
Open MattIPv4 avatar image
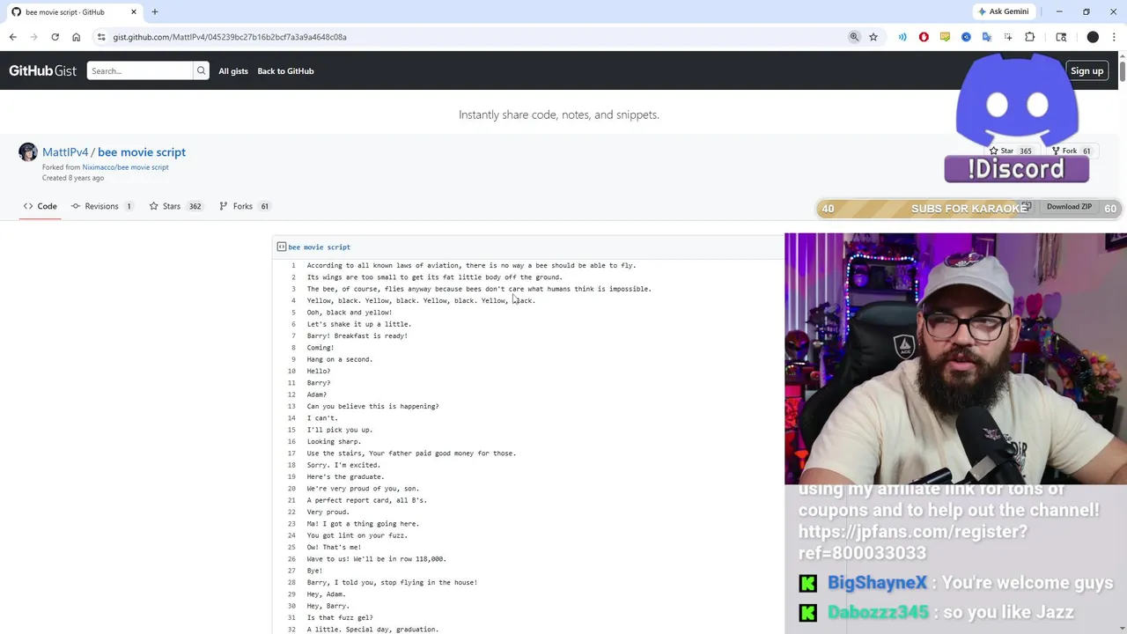point(28,152)
